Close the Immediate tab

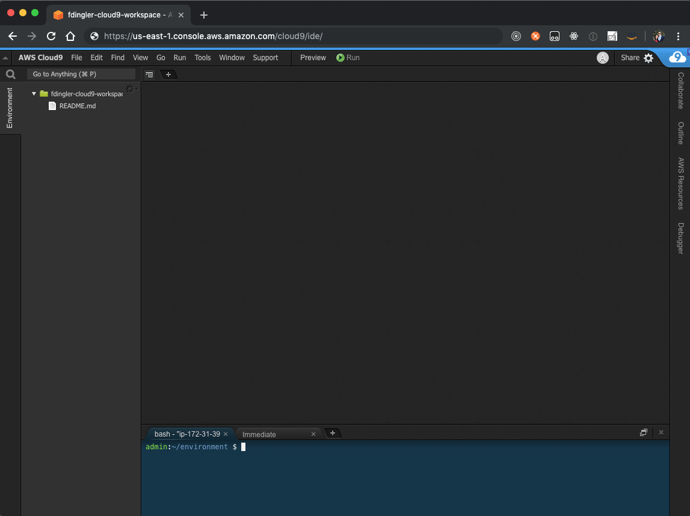coord(313,434)
